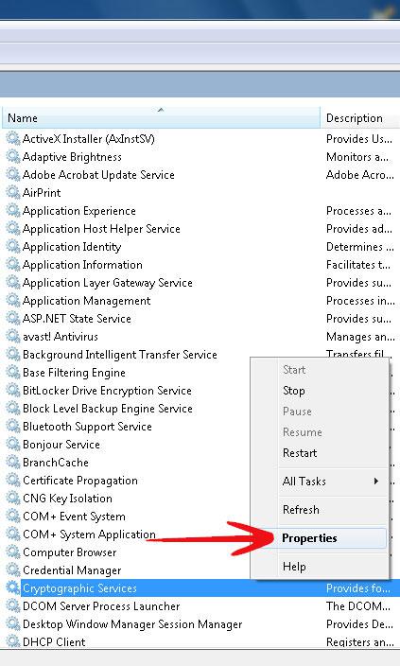Select the Credential Manager gear icon
Viewport: 400px width, 666px height.
(x=12, y=570)
